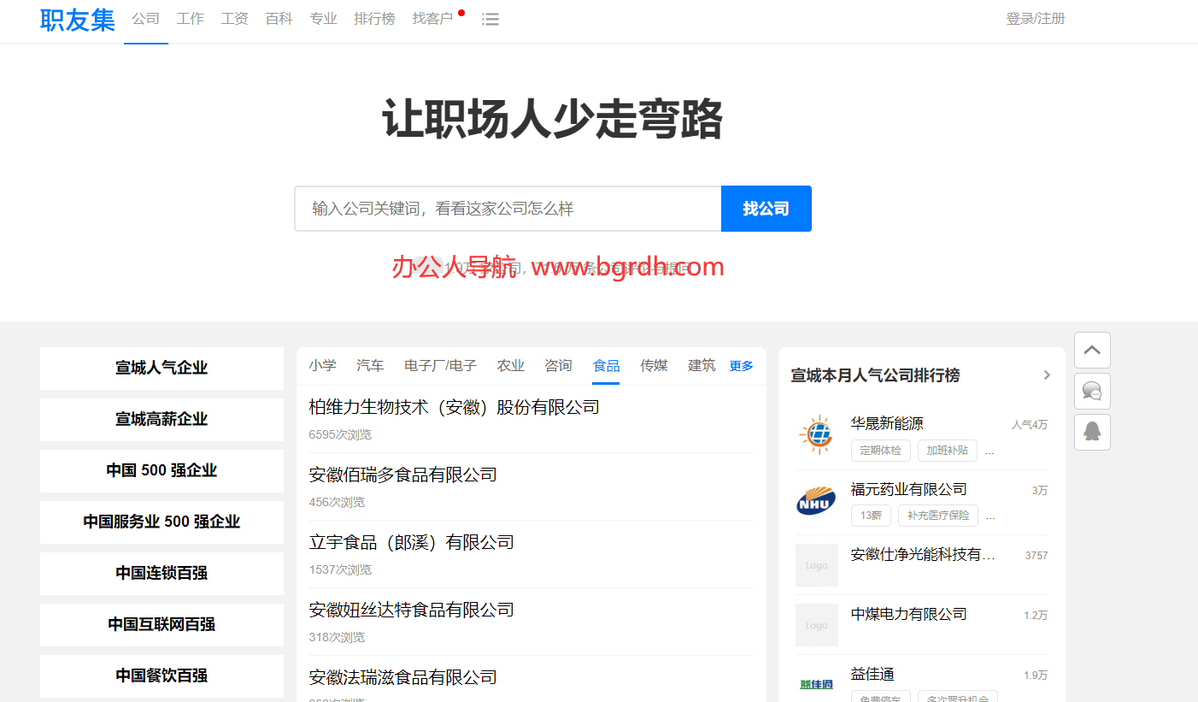The width and height of the screenshot is (1198, 702).
Task: Click the 找公司 search button
Action: pos(766,209)
